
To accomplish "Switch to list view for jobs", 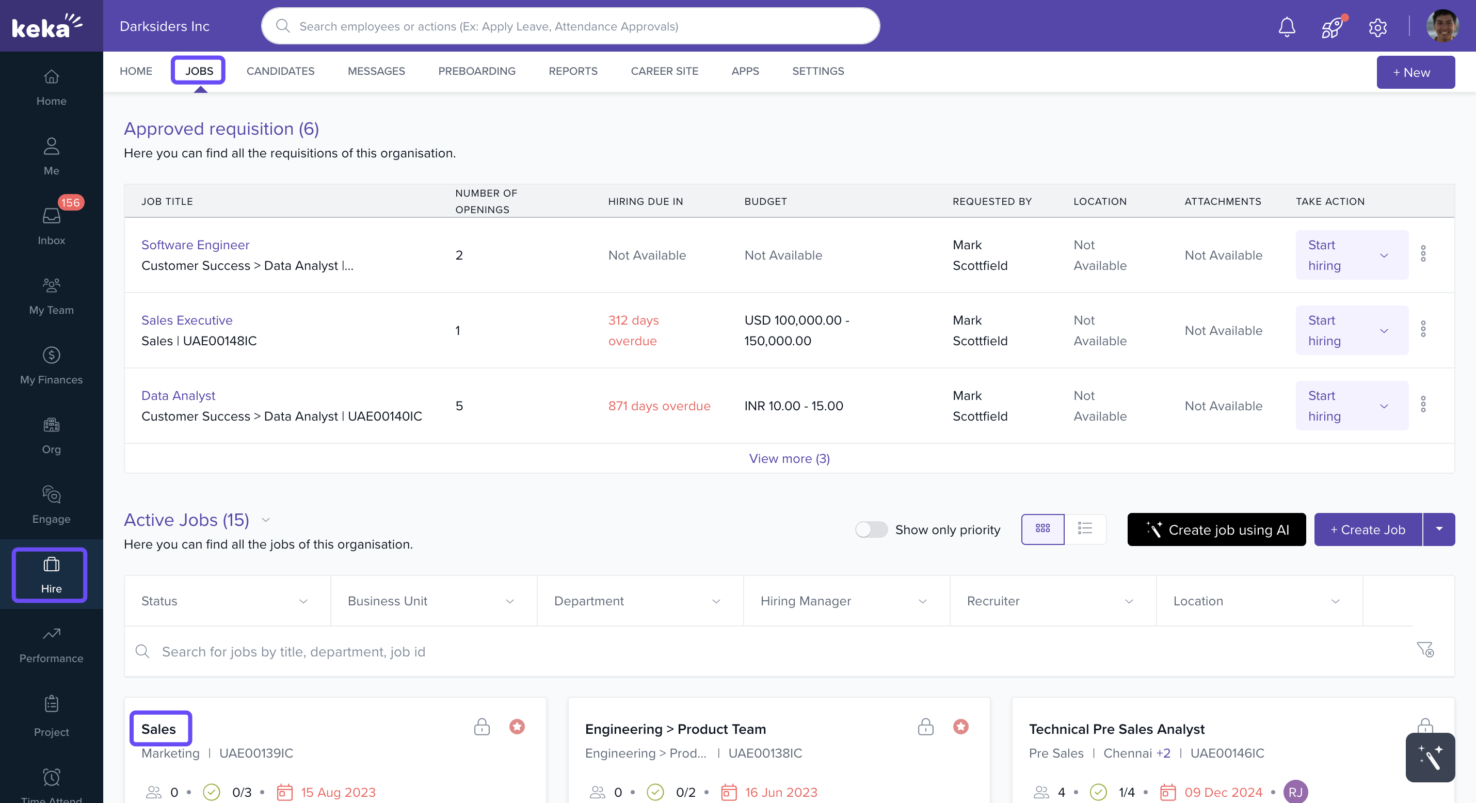I will (1085, 528).
